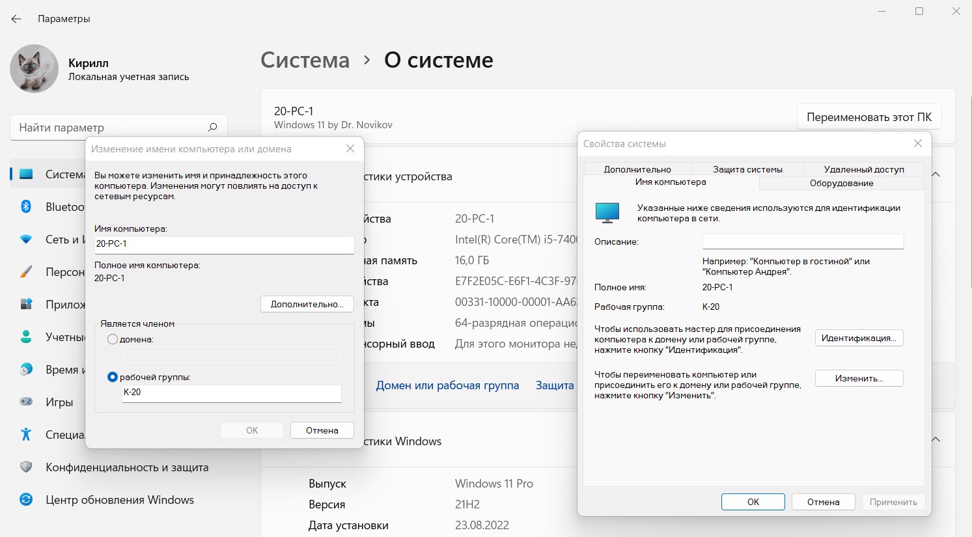Focus the Найти параметр search field
The height and width of the screenshot is (537, 972).
[118, 128]
